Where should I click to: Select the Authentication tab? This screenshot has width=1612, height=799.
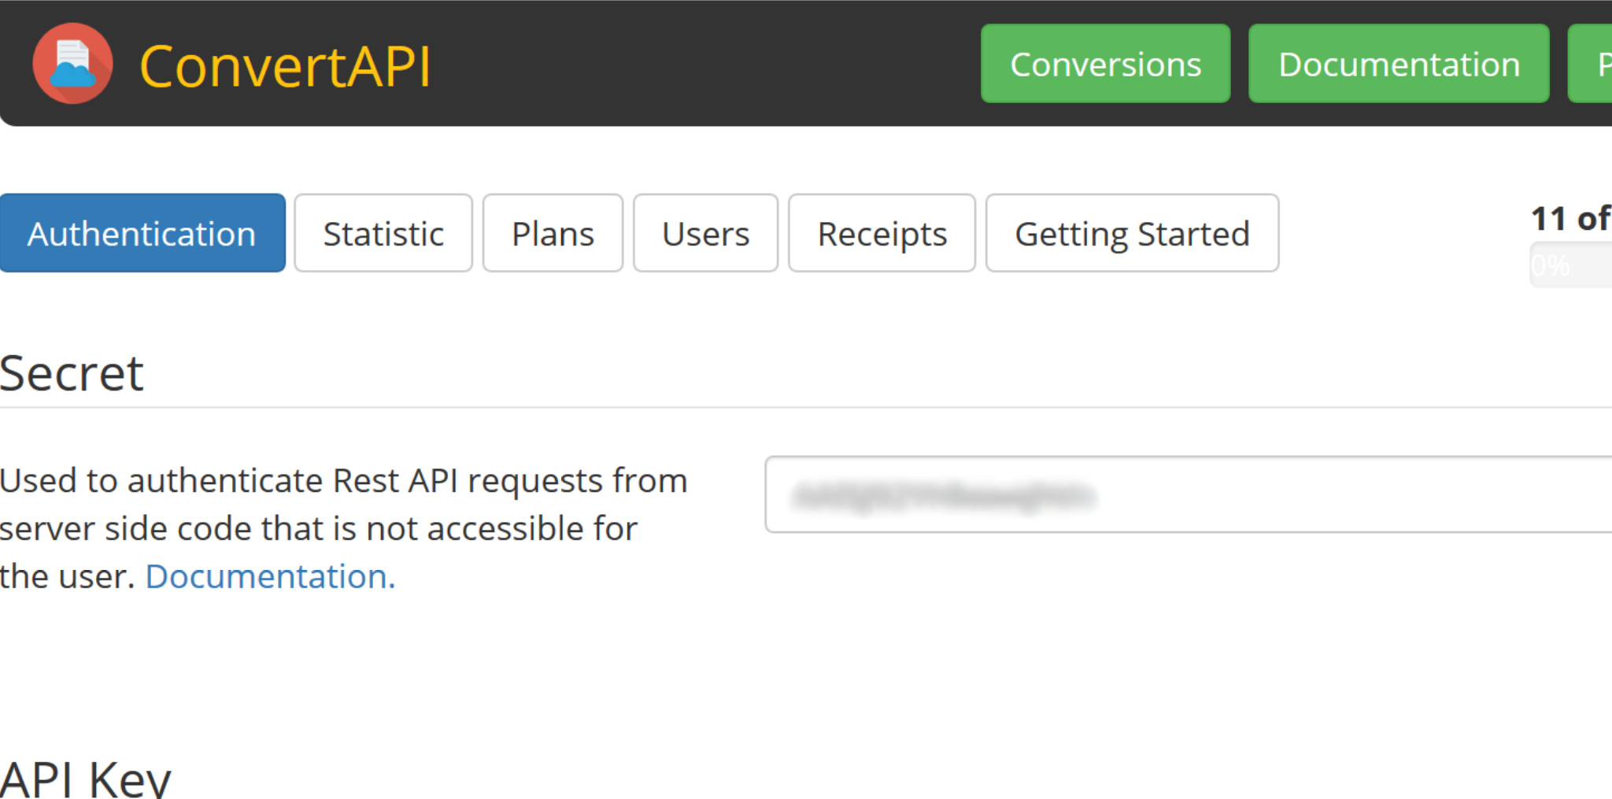pyautogui.click(x=142, y=233)
